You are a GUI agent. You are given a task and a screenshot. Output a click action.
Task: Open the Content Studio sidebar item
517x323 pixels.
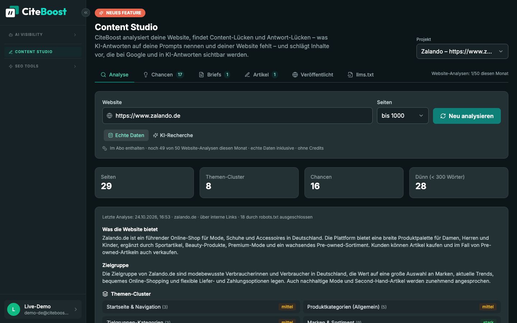tap(43, 52)
